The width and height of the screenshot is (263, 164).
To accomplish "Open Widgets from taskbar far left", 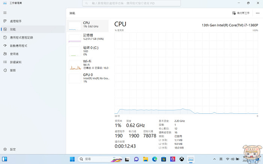I will pyautogui.click(x=5, y=159).
